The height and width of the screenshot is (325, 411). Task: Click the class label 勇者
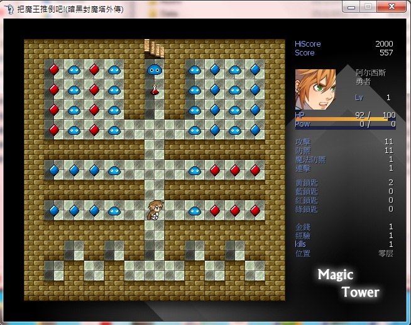[363, 82]
